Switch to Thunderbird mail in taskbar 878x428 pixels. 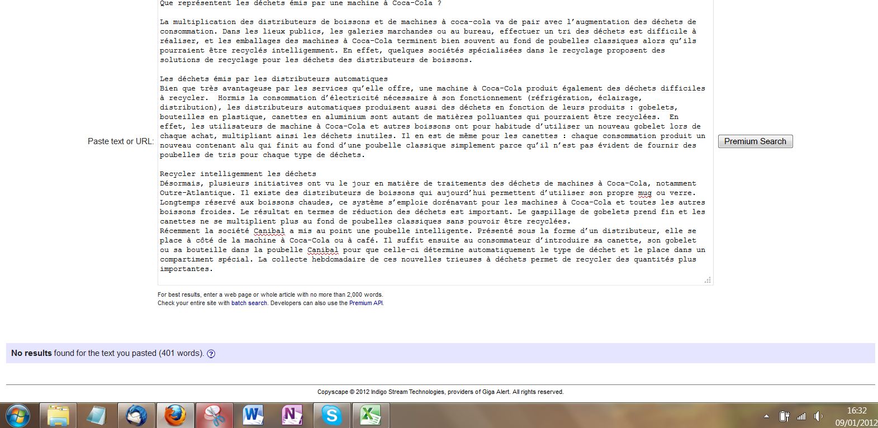click(x=136, y=416)
